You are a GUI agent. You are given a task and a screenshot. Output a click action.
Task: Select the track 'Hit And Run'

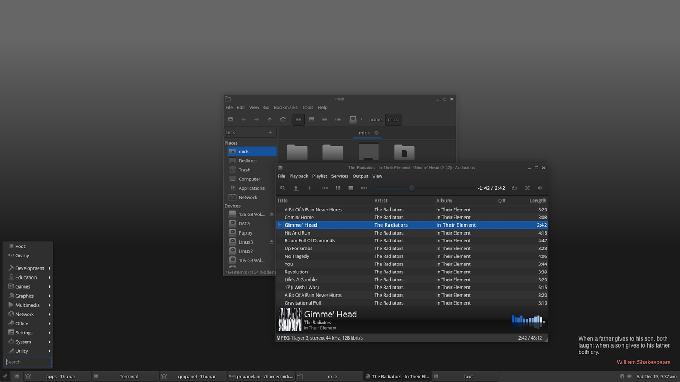click(412, 233)
